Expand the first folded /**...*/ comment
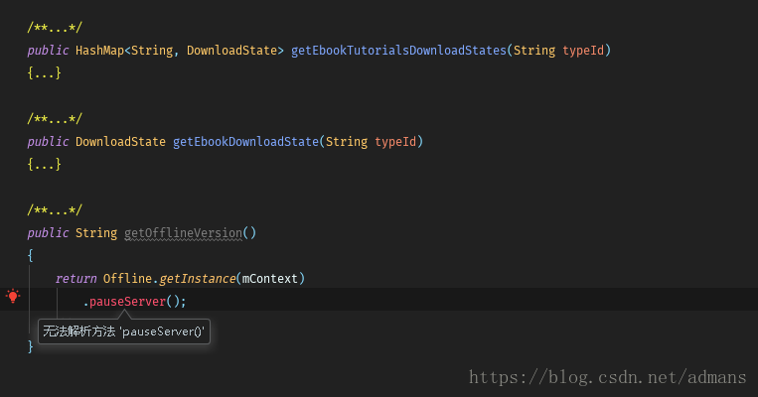 coord(55,28)
